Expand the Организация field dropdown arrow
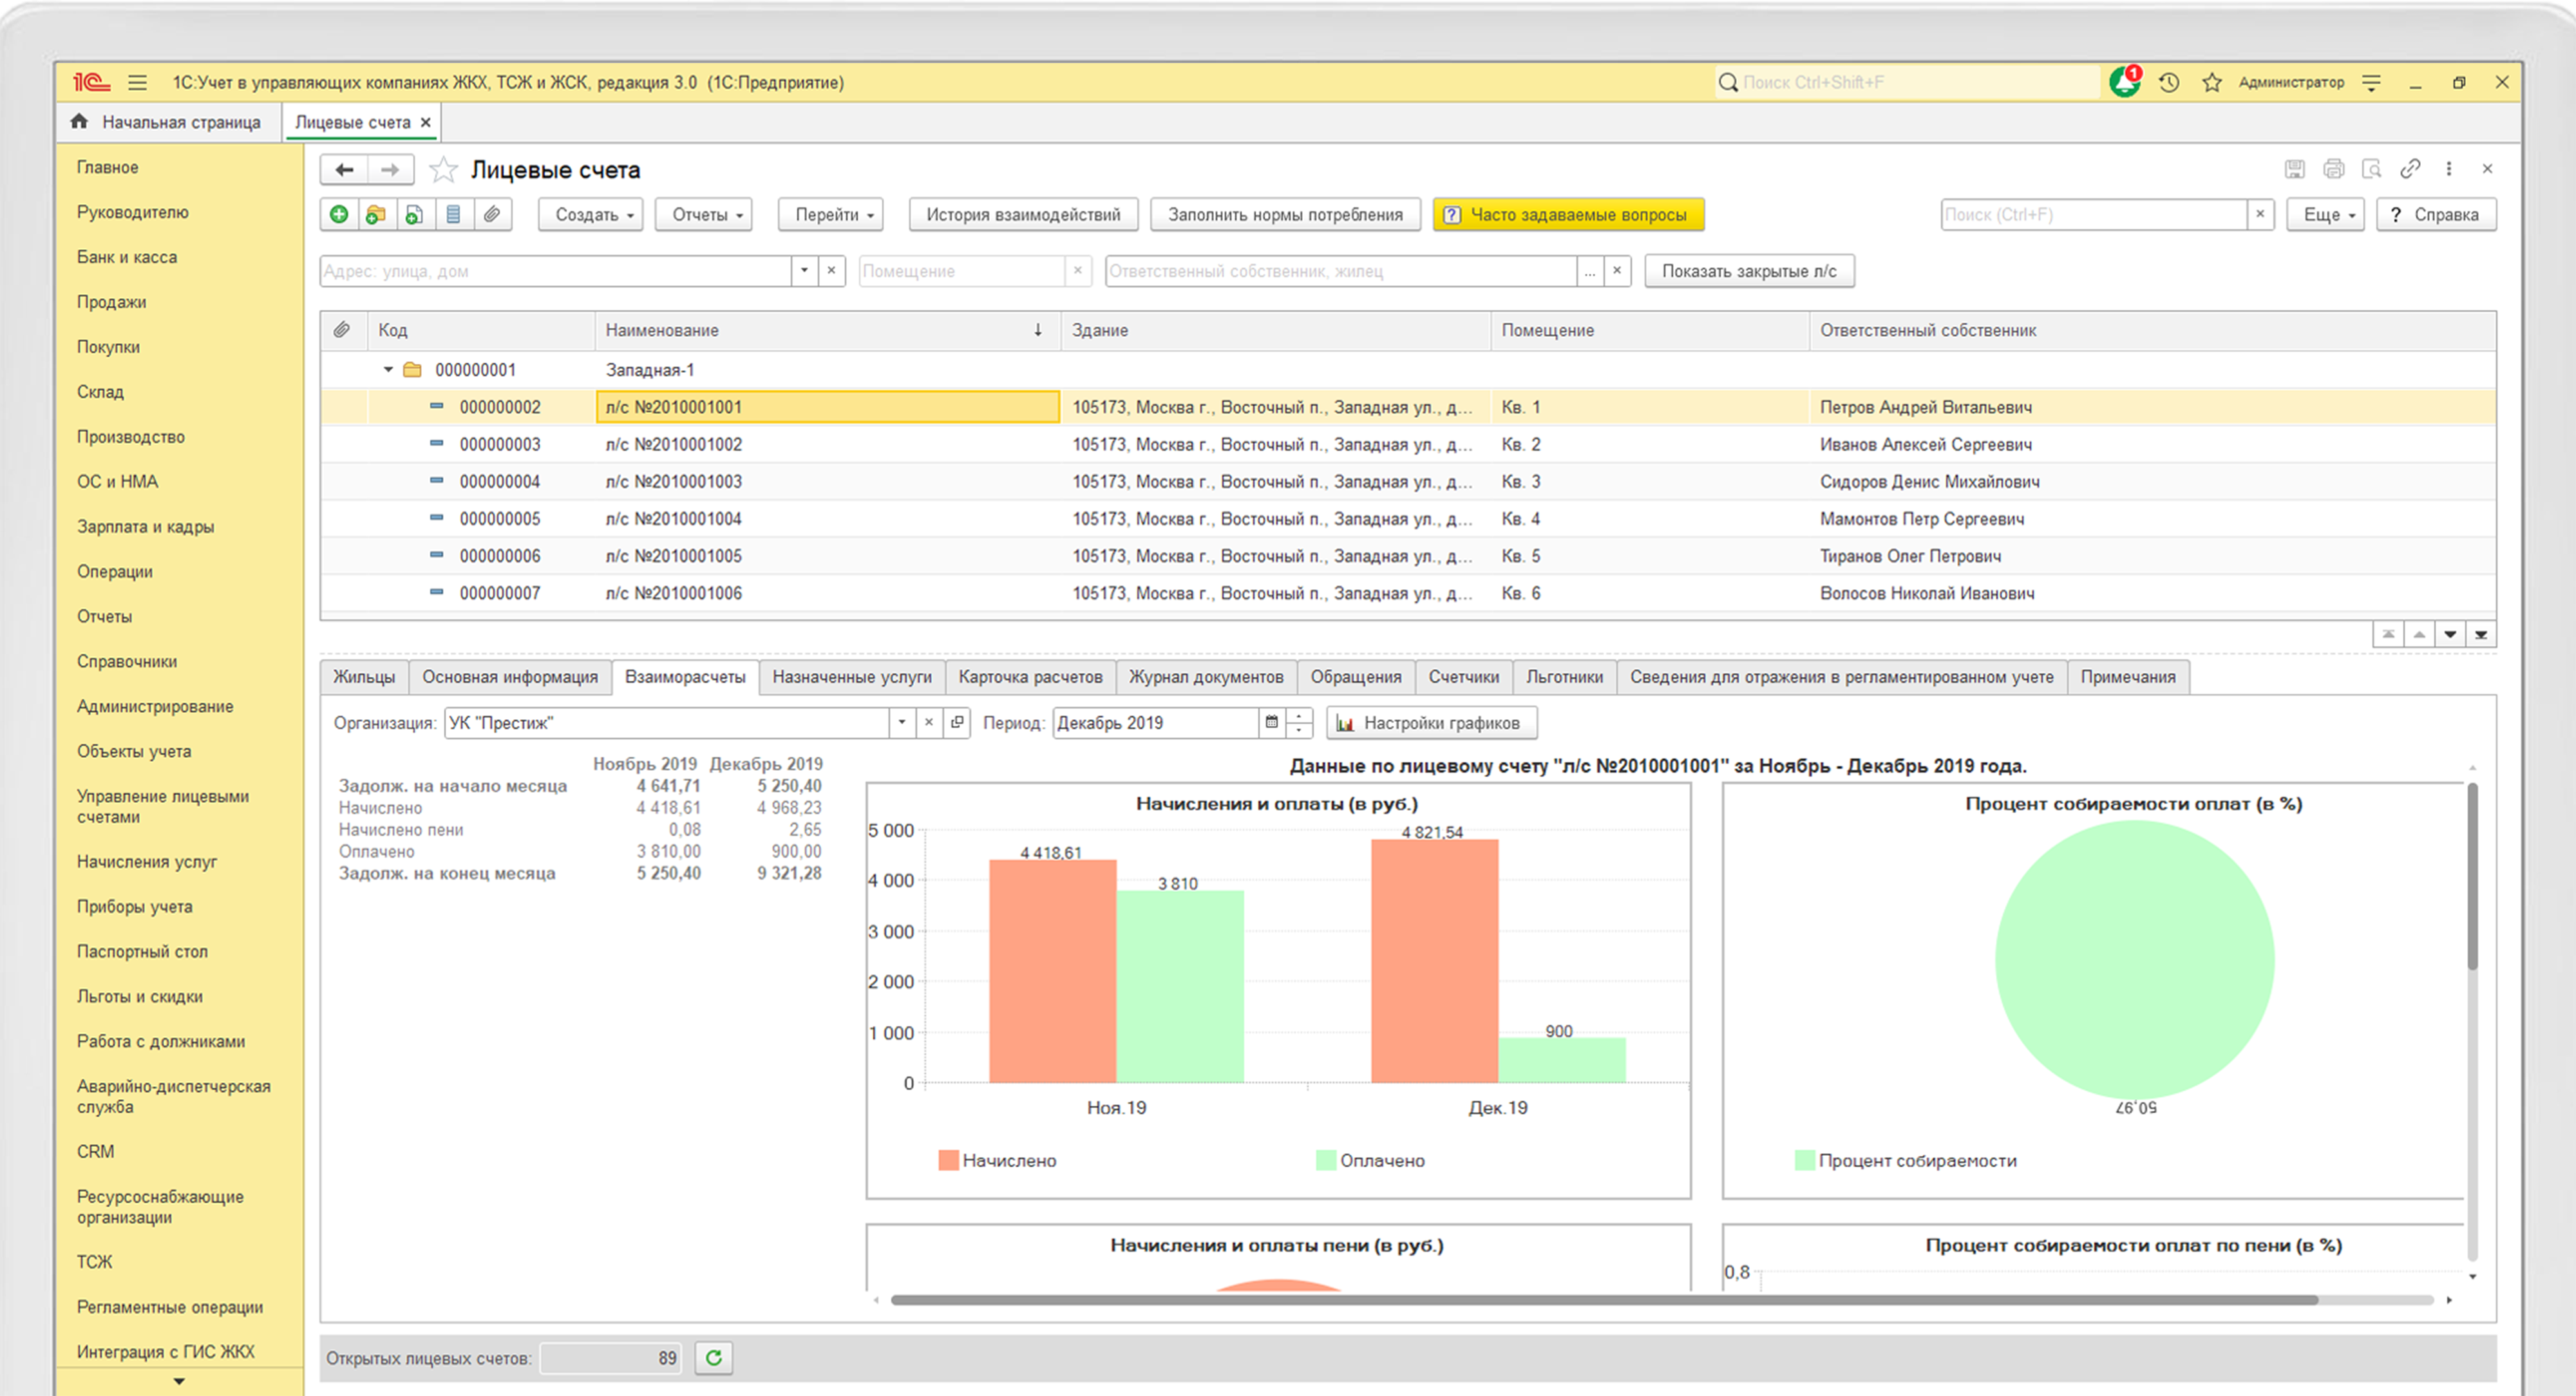The height and width of the screenshot is (1396, 2576). (x=902, y=722)
